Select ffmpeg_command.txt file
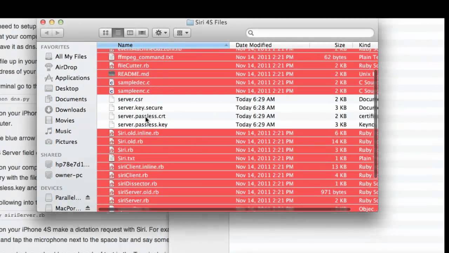The width and height of the screenshot is (449, 253). 145,57
